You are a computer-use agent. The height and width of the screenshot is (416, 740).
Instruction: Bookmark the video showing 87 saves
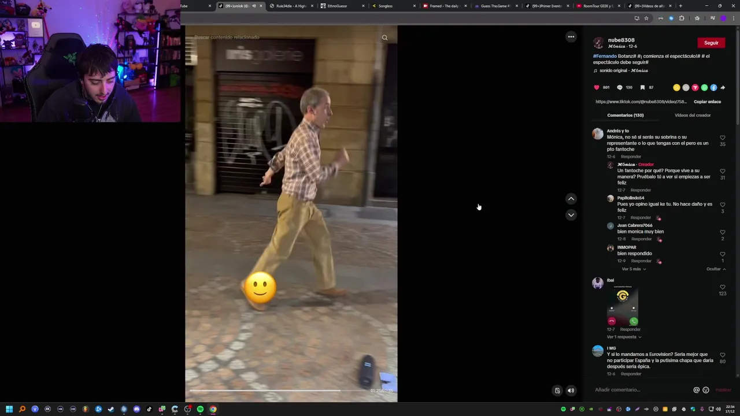click(x=642, y=88)
